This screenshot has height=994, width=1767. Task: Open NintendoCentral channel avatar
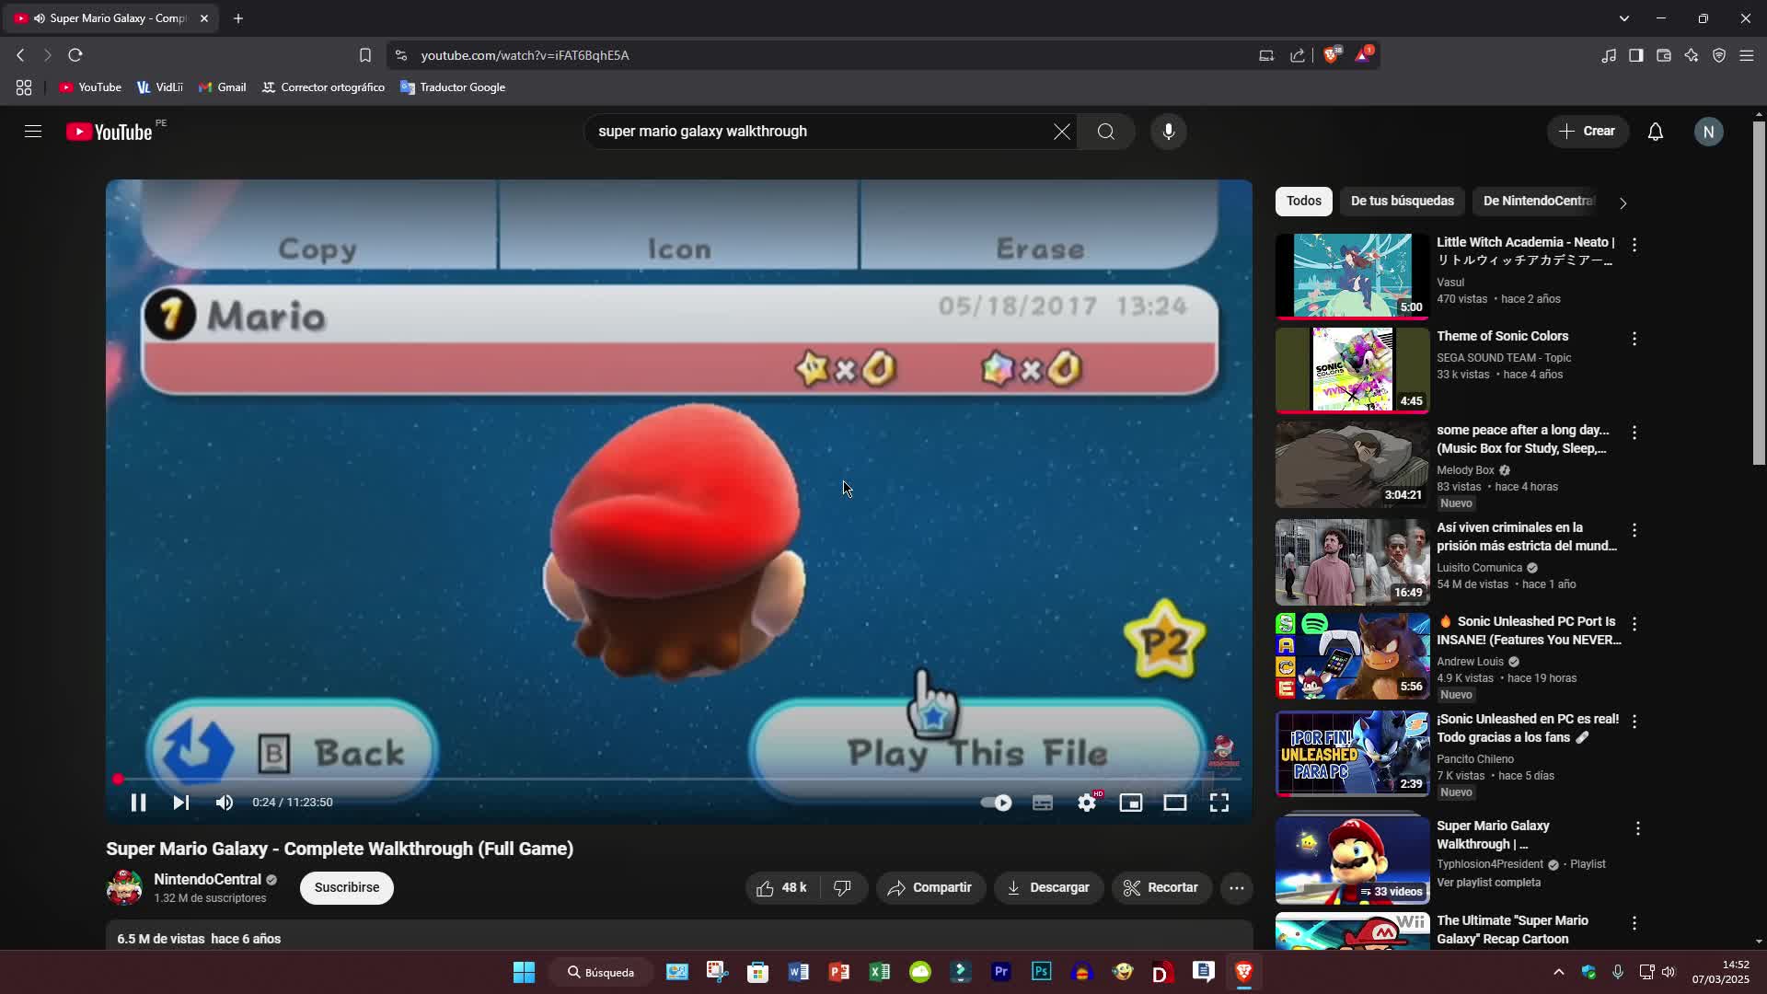coord(124,888)
